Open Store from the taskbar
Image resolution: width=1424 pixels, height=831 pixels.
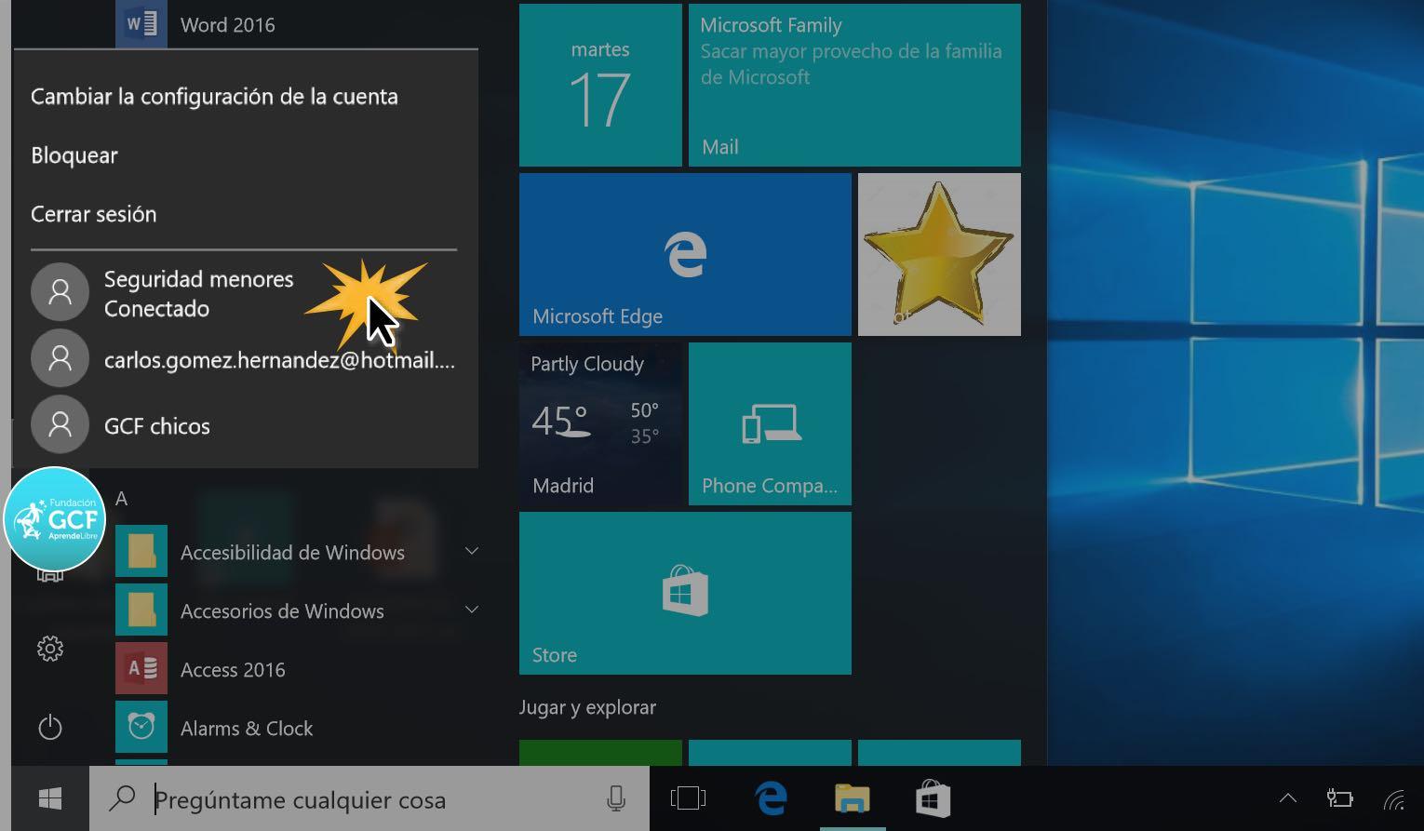click(934, 798)
